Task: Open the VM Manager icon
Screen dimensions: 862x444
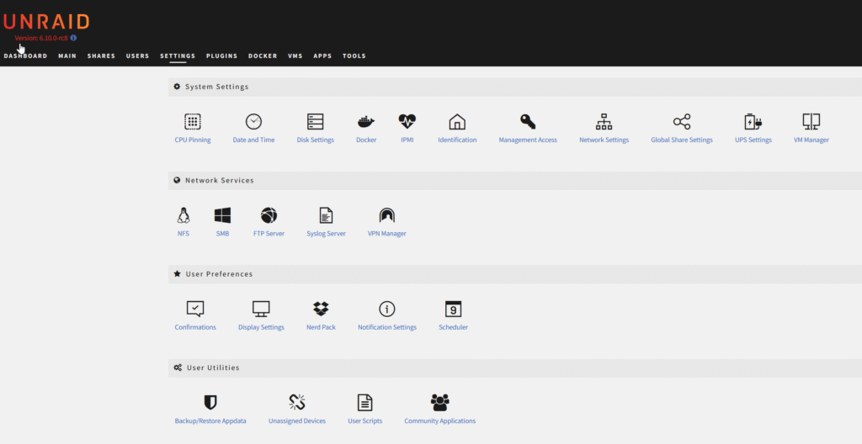Action: click(811, 122)
